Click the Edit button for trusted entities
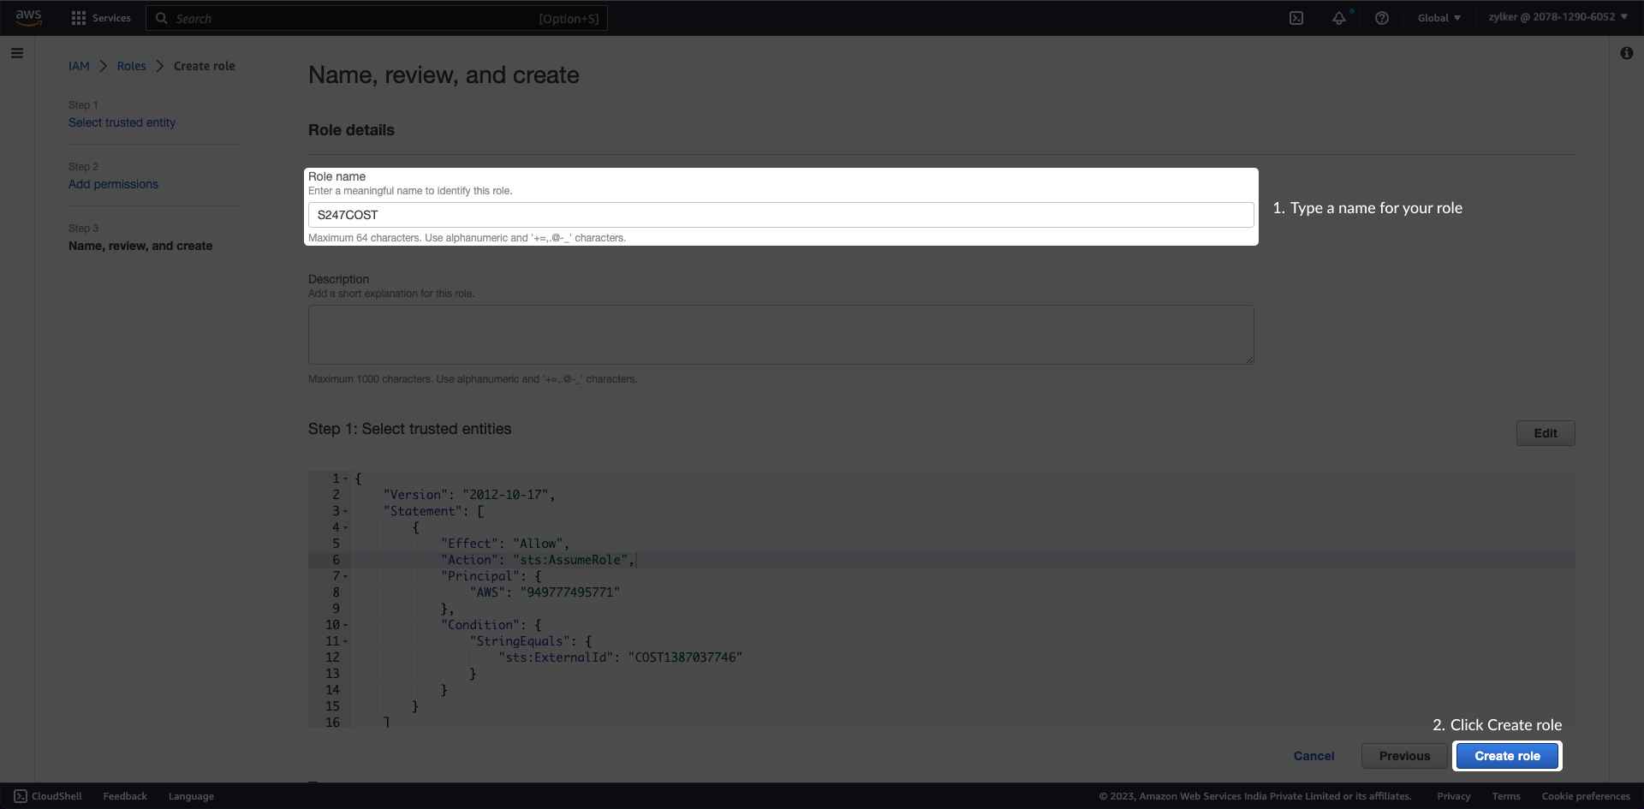 click(x=1546, y=433)
